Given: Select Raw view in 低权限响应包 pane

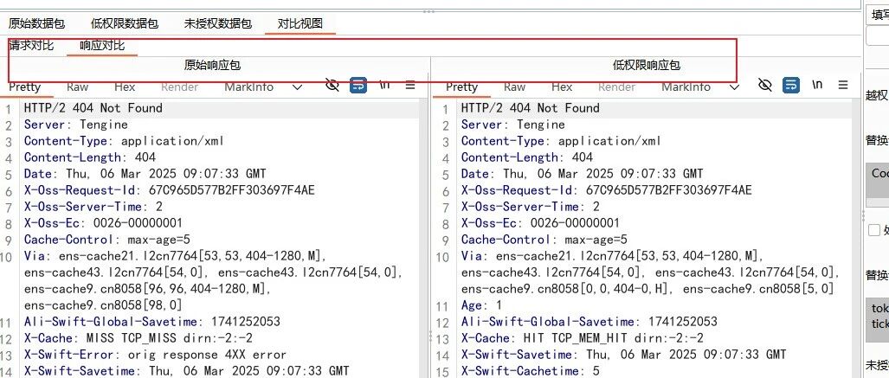Looking at the screenshot, I should [514, 86].
